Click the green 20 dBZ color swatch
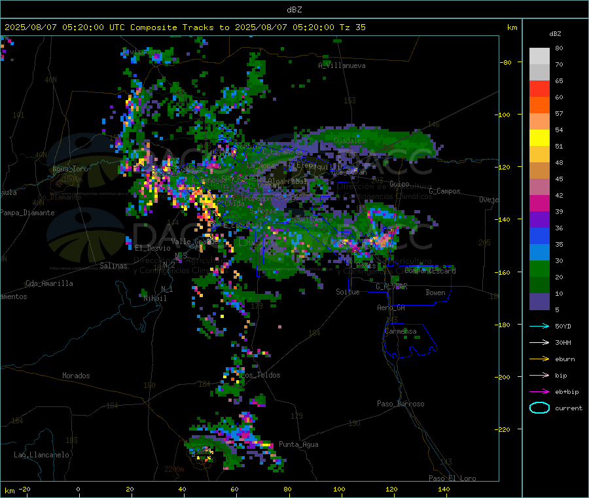Image resolution: width=589 pixels, height=498 pixels. coord(539,268)
